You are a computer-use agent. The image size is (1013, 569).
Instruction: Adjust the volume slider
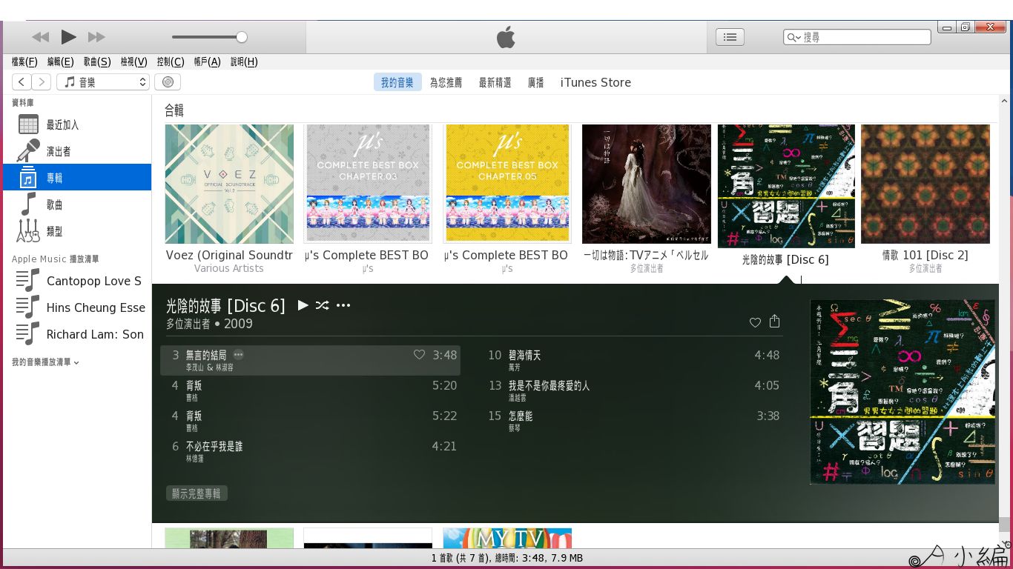[x=209, y=37]
